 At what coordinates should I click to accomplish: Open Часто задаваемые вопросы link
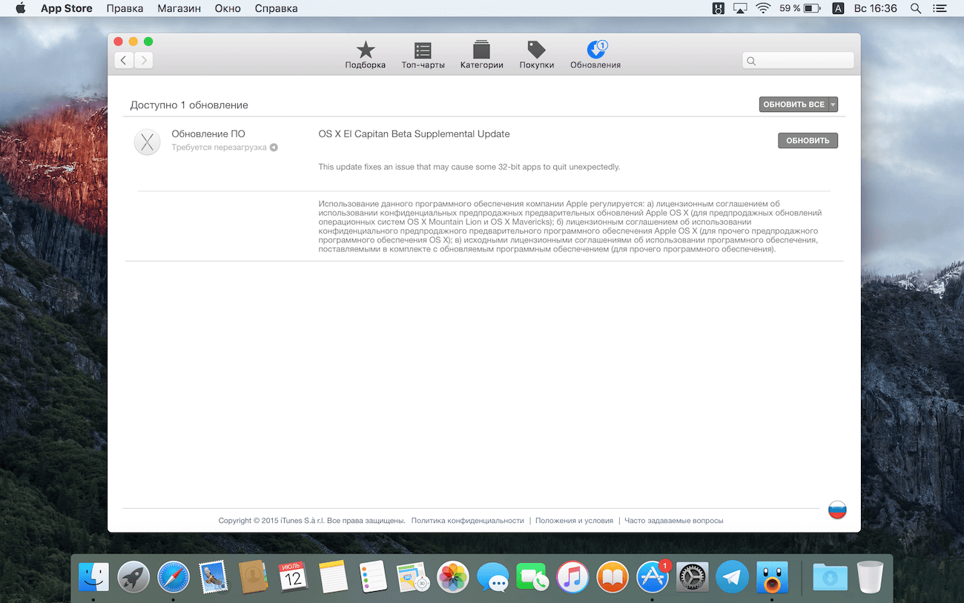click(673, 521)
